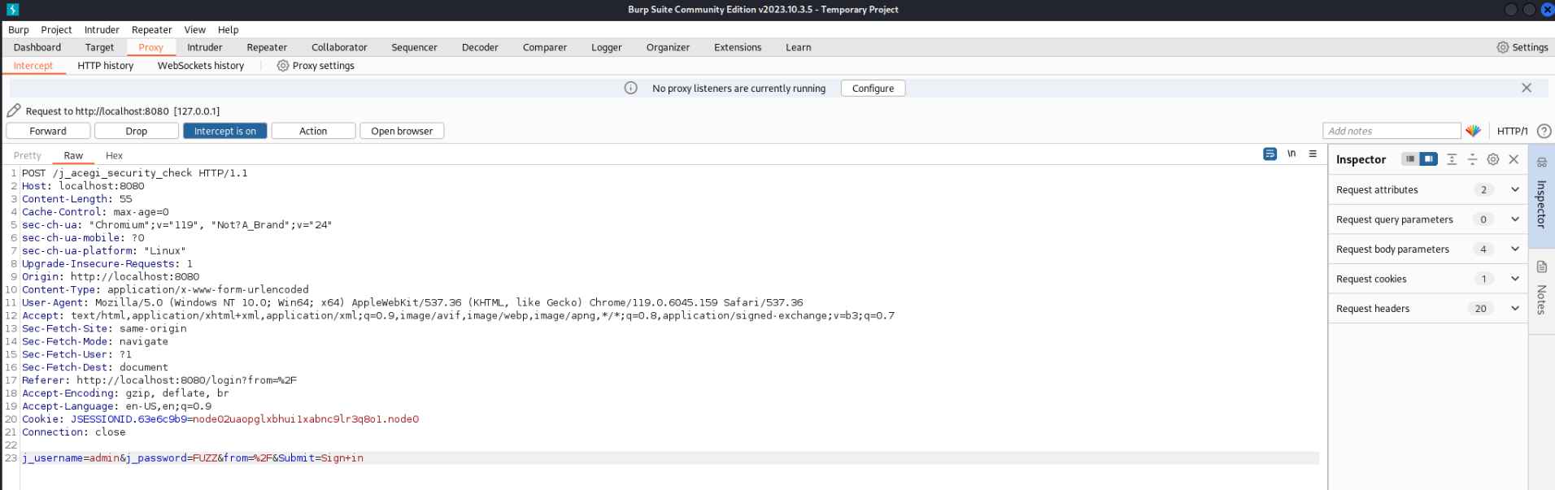Viewport: 1555px width, 490px height.
Task: Switch to the Dashboard tab
Action: pos(37,47)
